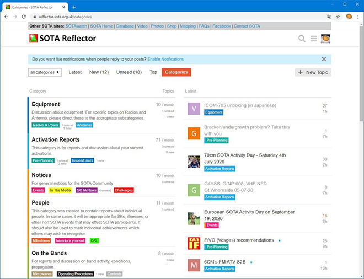Open the On the Bands category heading
The height and width of the screenshot is (279, 364).
pyautogui.click(x=49, y=253)
